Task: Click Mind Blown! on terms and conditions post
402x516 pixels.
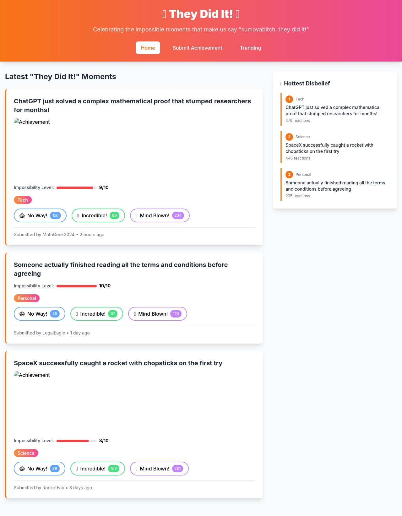Action: tap(157, 314)
